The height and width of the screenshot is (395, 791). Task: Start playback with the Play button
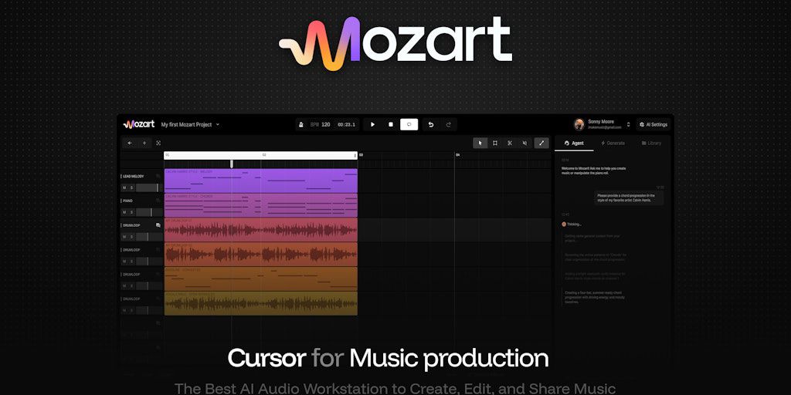pos(373,124)
